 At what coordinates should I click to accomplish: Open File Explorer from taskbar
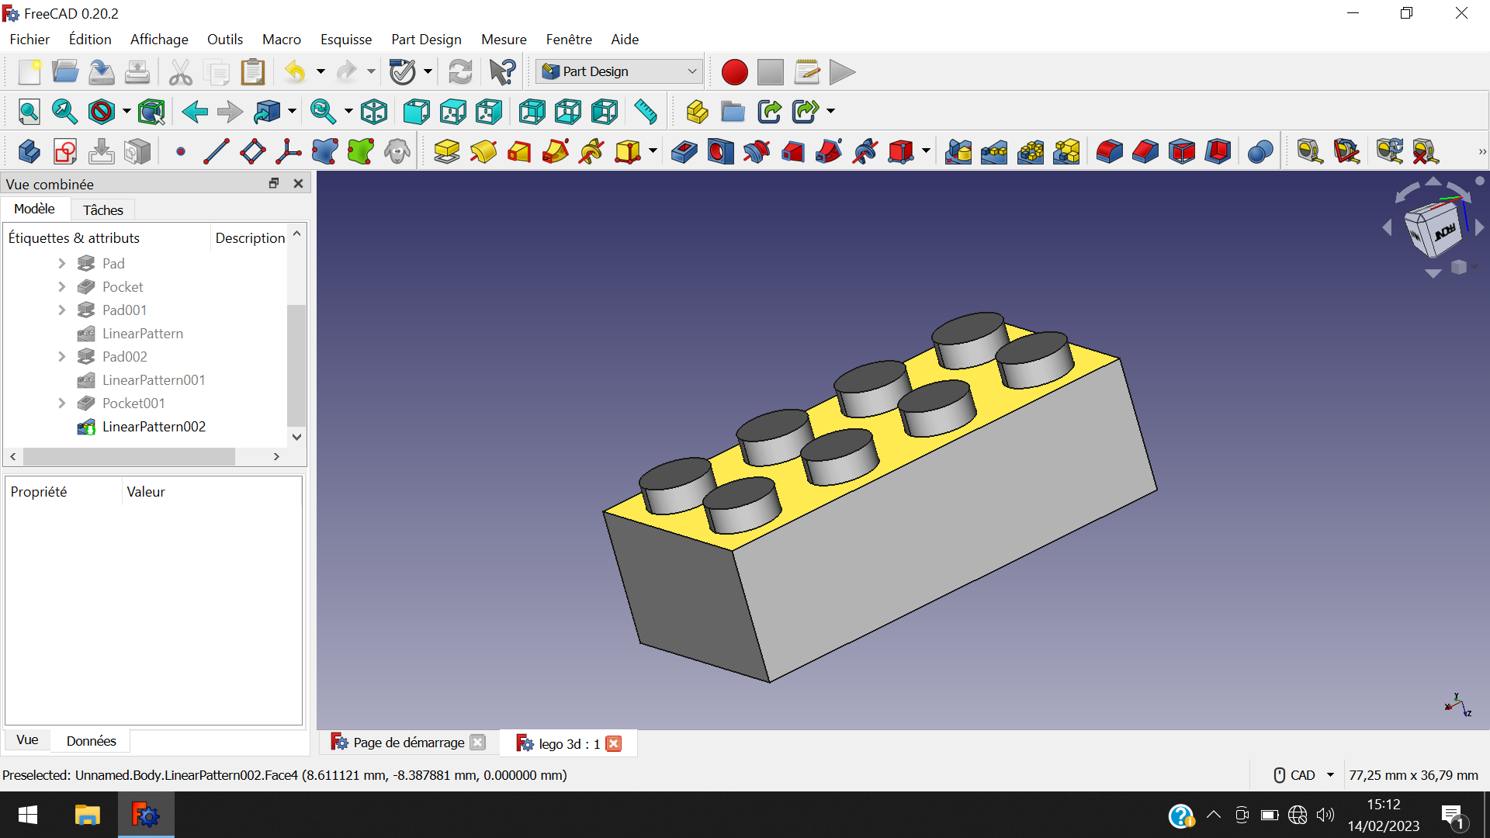coord(87,815)
